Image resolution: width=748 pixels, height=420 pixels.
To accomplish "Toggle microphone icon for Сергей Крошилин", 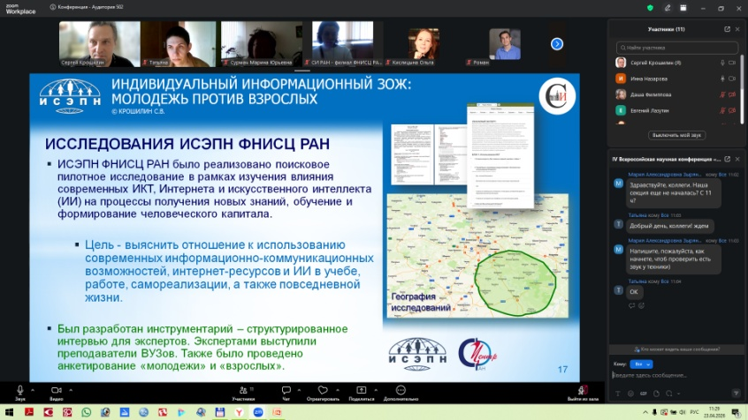I will (722, 63).
